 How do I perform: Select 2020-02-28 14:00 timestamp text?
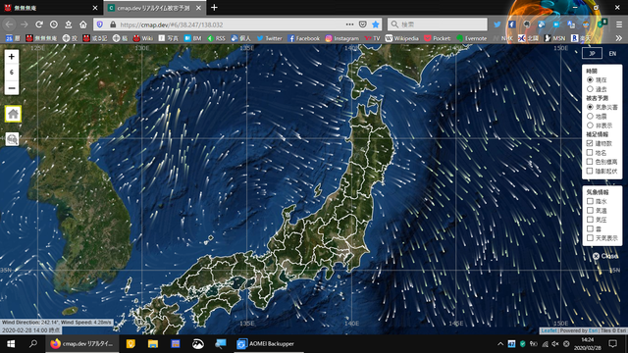point(30,330)
